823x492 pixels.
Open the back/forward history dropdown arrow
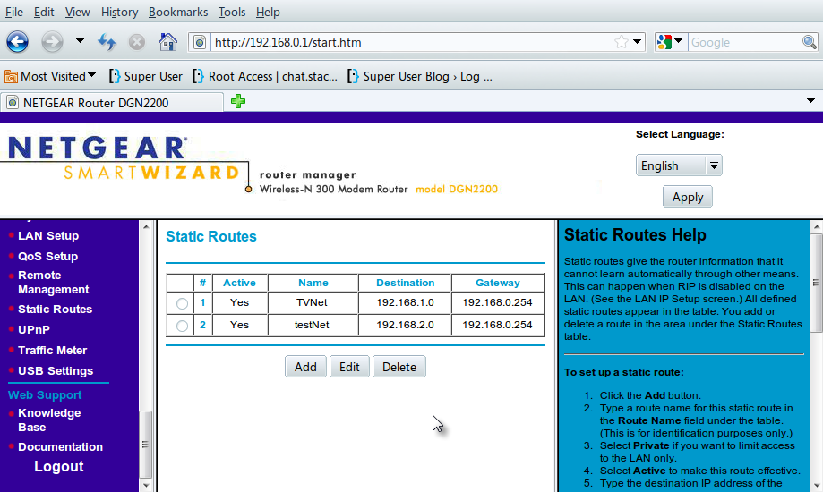tap(80, 41)
